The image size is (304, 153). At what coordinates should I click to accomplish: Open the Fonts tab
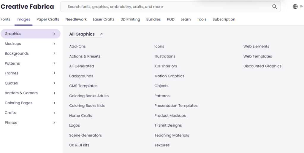(5, 19)
